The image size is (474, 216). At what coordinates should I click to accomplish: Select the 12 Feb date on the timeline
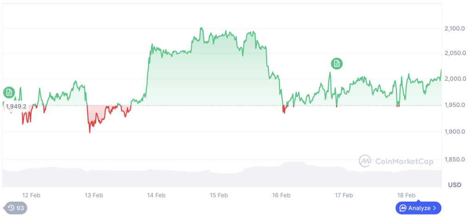[31, 195]
